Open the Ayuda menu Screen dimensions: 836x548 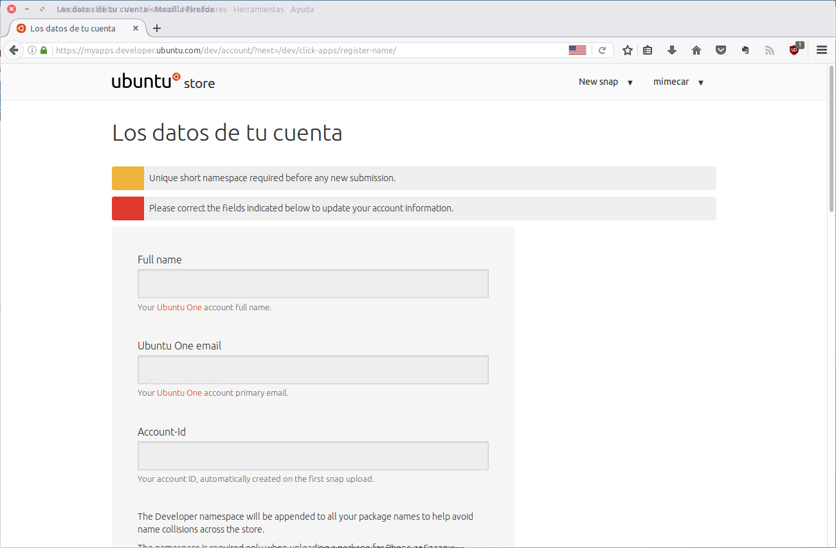(x=302, y=10)
